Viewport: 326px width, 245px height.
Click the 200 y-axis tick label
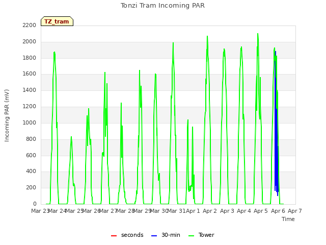click(31, 187)
